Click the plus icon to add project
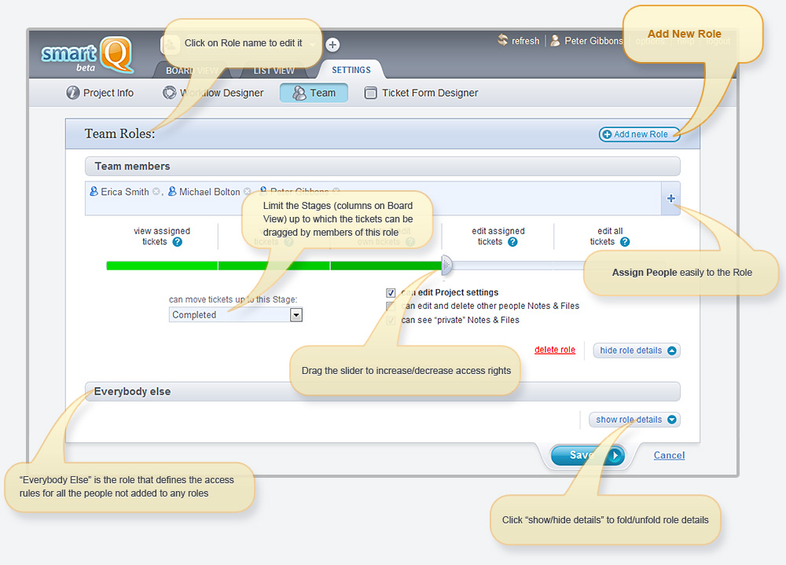Screen dimensions: 786x565 coord(332,45)
